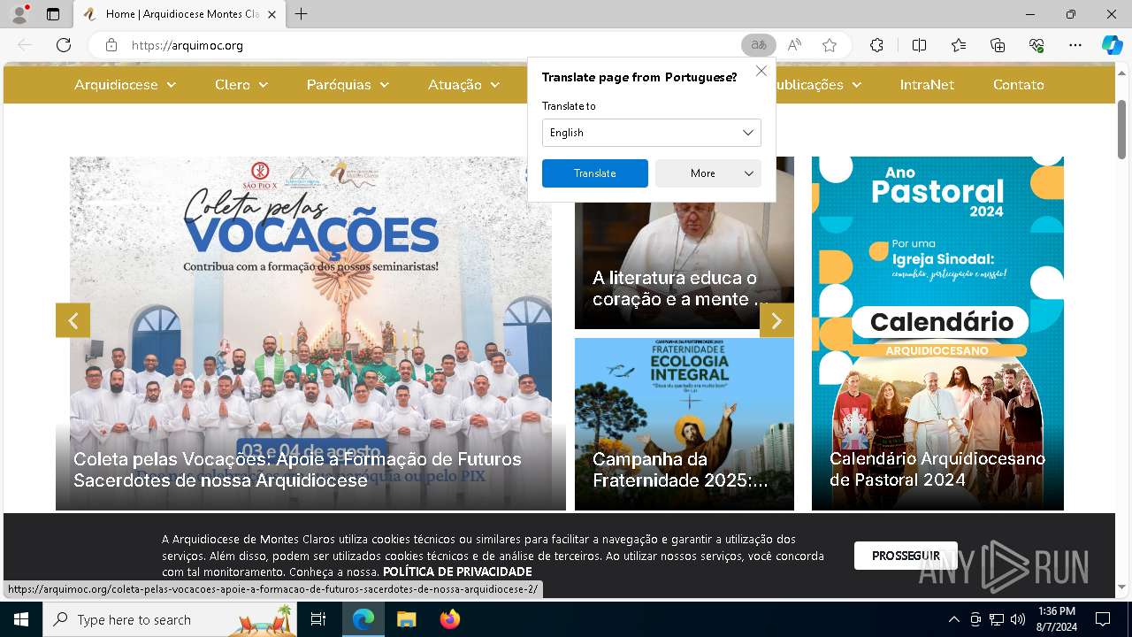Image resolution: width=1132 pixels, height=637 pixels.
Task: Open File Explorer from taskbar
Action: point(406,619)
